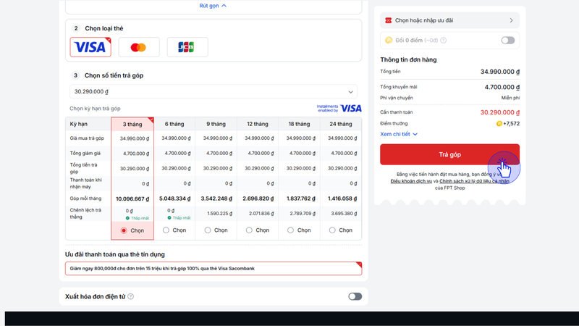Click the help icon beside Xuất hóa đơn điện tử

[x=131, y=296]
